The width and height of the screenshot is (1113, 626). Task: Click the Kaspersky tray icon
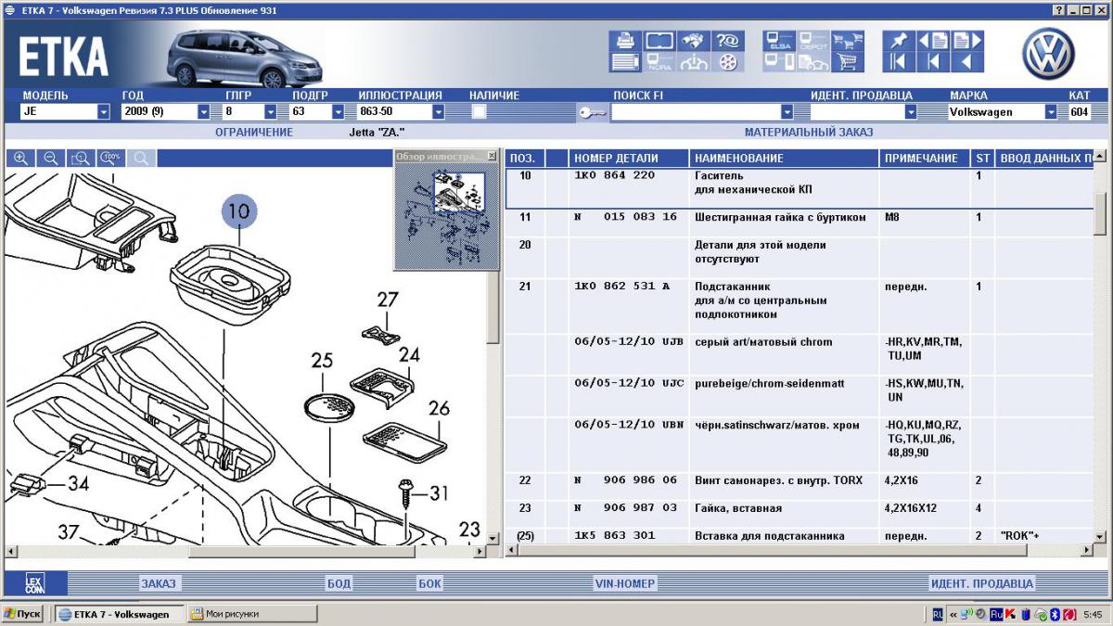tap(1011, 614)
